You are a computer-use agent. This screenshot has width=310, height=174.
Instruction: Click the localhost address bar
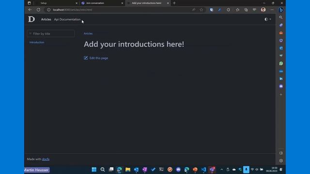click(119, 10)
